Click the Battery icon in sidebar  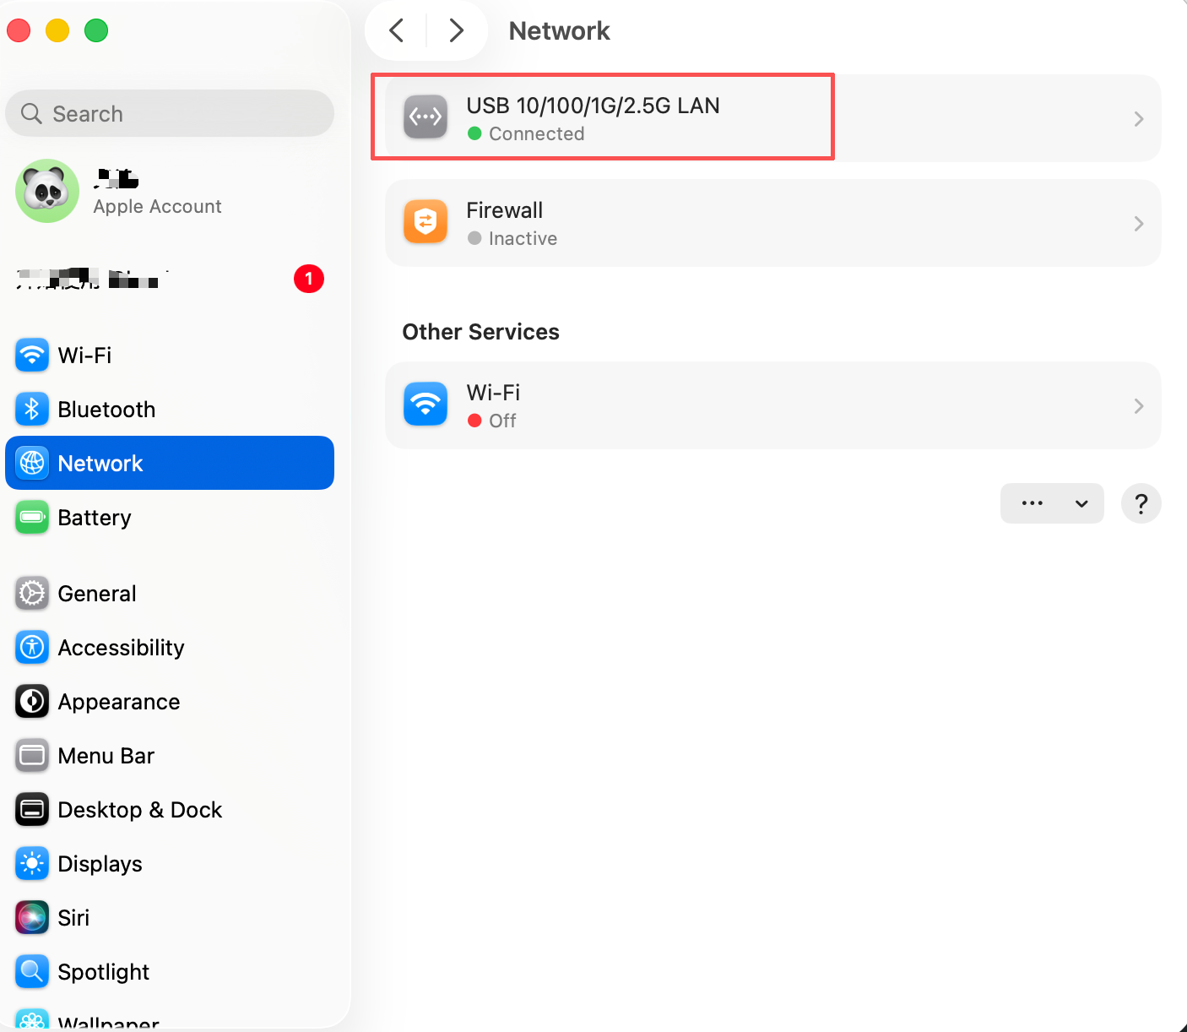(x=32, y=518)
